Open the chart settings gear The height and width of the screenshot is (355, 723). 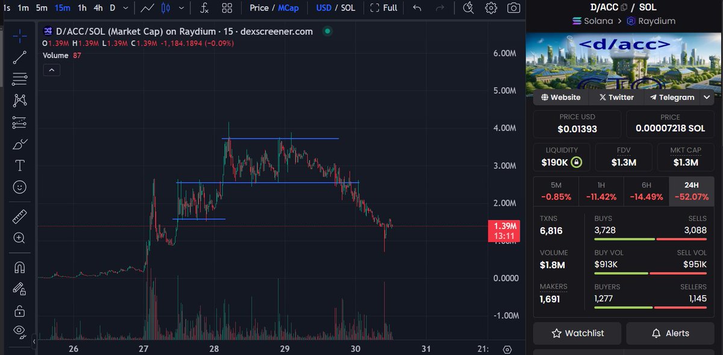(x=491, y=8)
